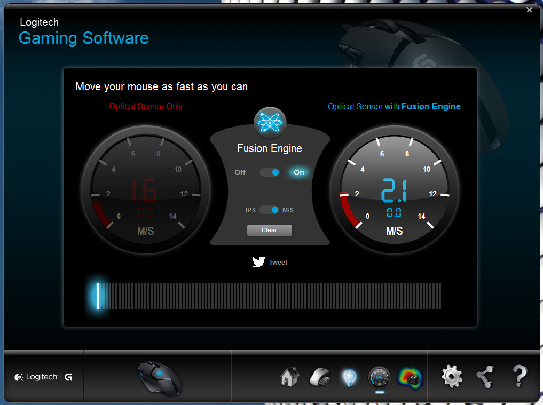The width and height of the screenshot is (543, 405).
Task: Click the blue "2.1" speed reading
Action: 394,190
